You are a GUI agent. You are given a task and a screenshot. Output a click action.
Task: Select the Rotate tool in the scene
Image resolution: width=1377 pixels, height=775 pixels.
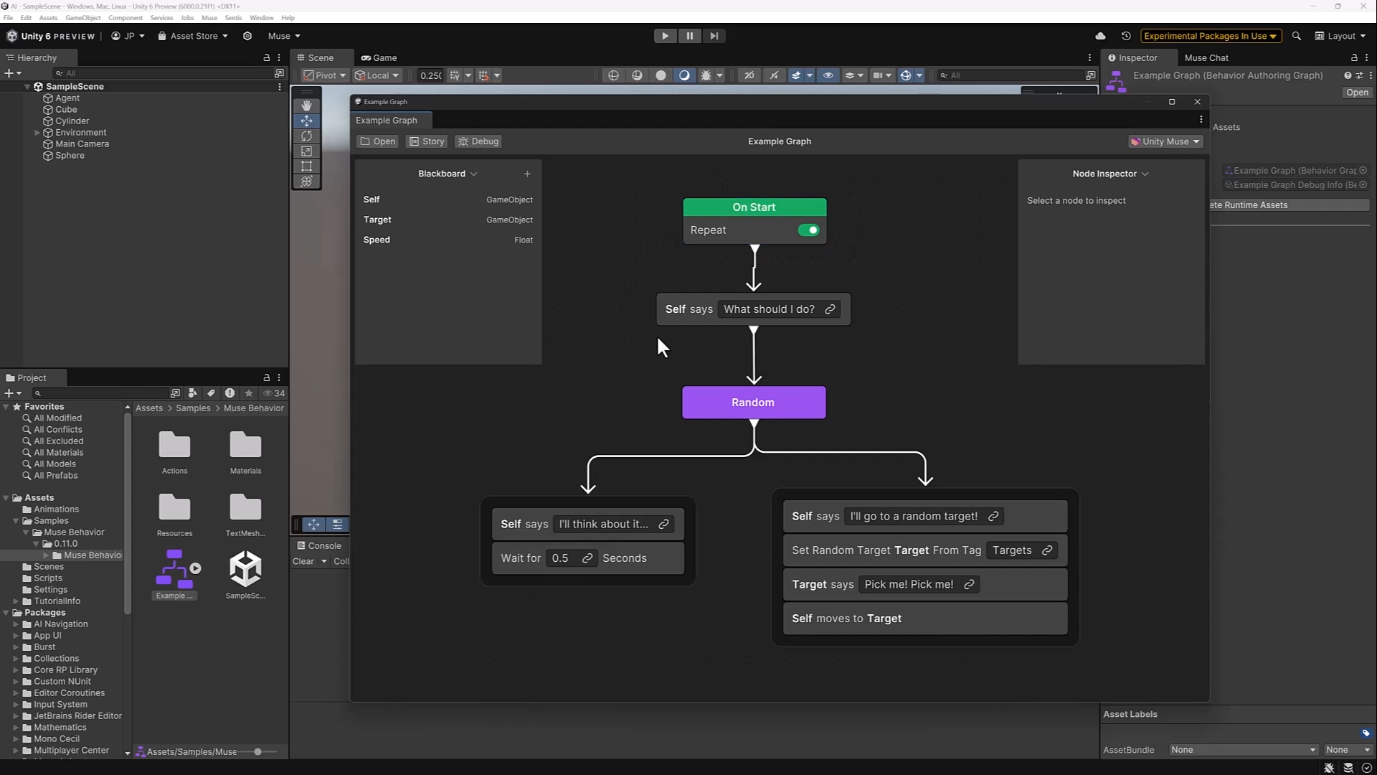(306, 136)
